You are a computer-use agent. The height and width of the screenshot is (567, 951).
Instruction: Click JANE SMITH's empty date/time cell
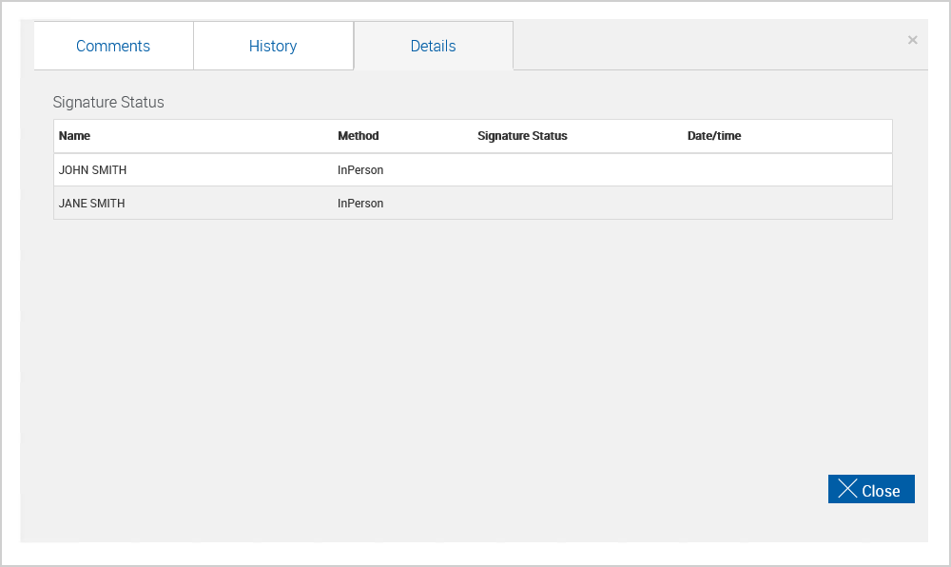787,204
